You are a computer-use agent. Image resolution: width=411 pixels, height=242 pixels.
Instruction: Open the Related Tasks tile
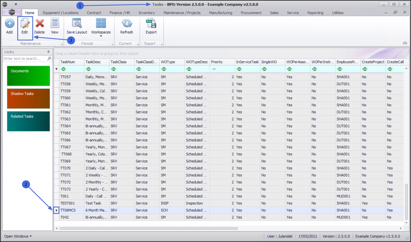[x=28, y=121]
